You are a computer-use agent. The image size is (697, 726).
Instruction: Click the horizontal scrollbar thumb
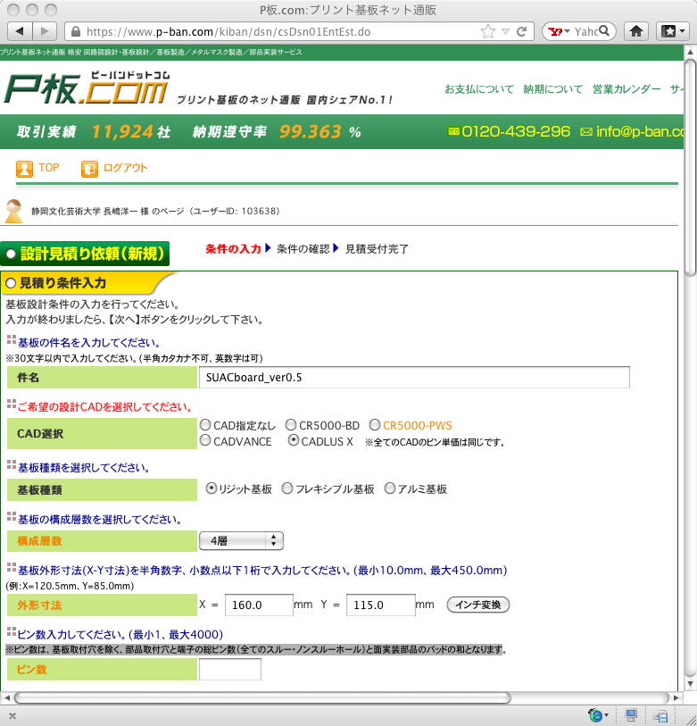(x=262, y=697)
